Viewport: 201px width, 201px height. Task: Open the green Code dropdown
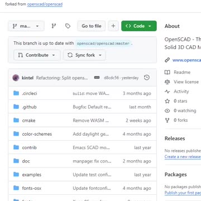click(x=139, y=26)
